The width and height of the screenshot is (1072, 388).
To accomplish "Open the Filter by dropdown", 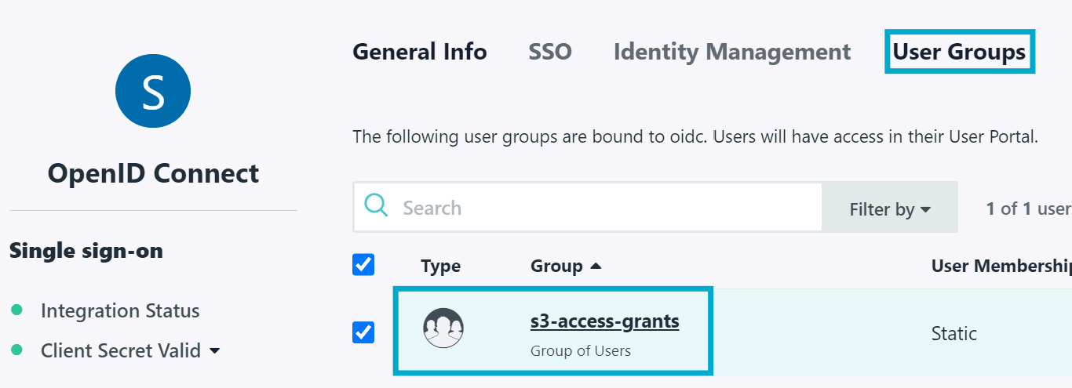I will (x=890, y=209).
